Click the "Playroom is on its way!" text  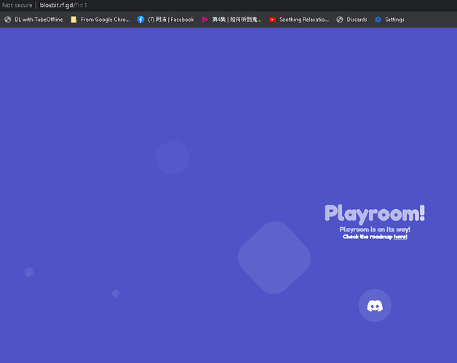(375, 229)
